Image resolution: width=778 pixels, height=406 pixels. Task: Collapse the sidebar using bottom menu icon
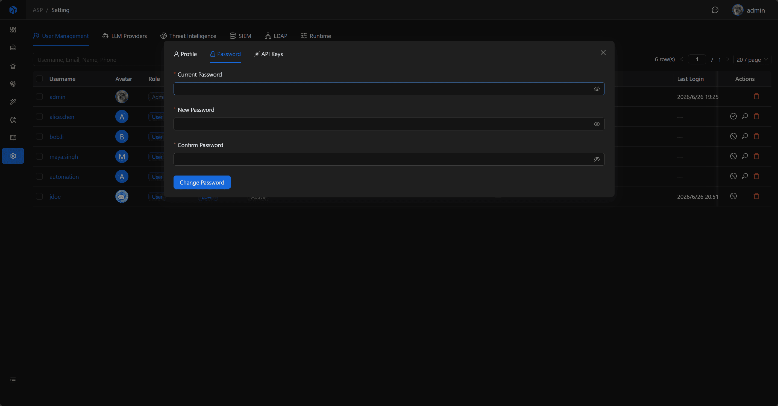point(13,380)
